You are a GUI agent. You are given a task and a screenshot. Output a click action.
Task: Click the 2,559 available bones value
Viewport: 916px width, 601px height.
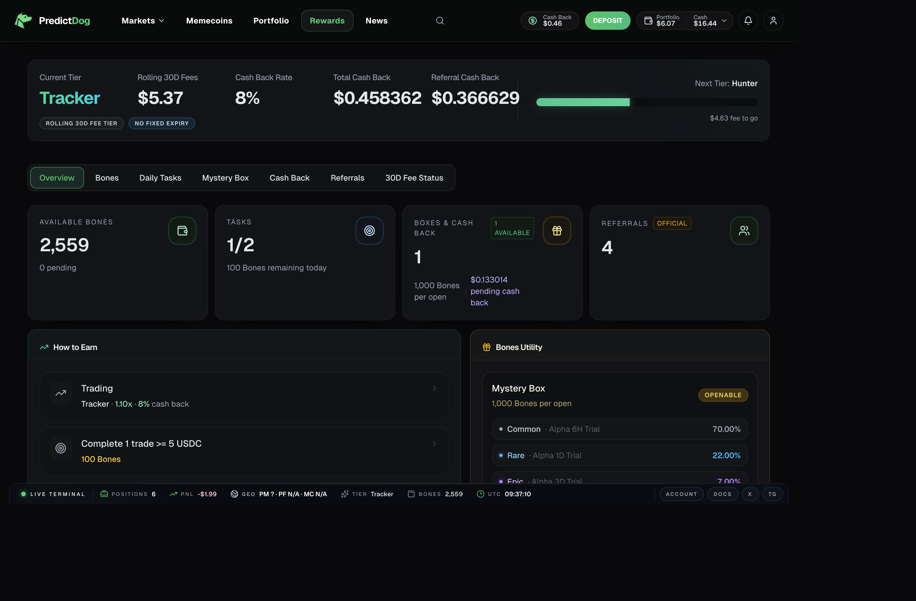(64, 245)
